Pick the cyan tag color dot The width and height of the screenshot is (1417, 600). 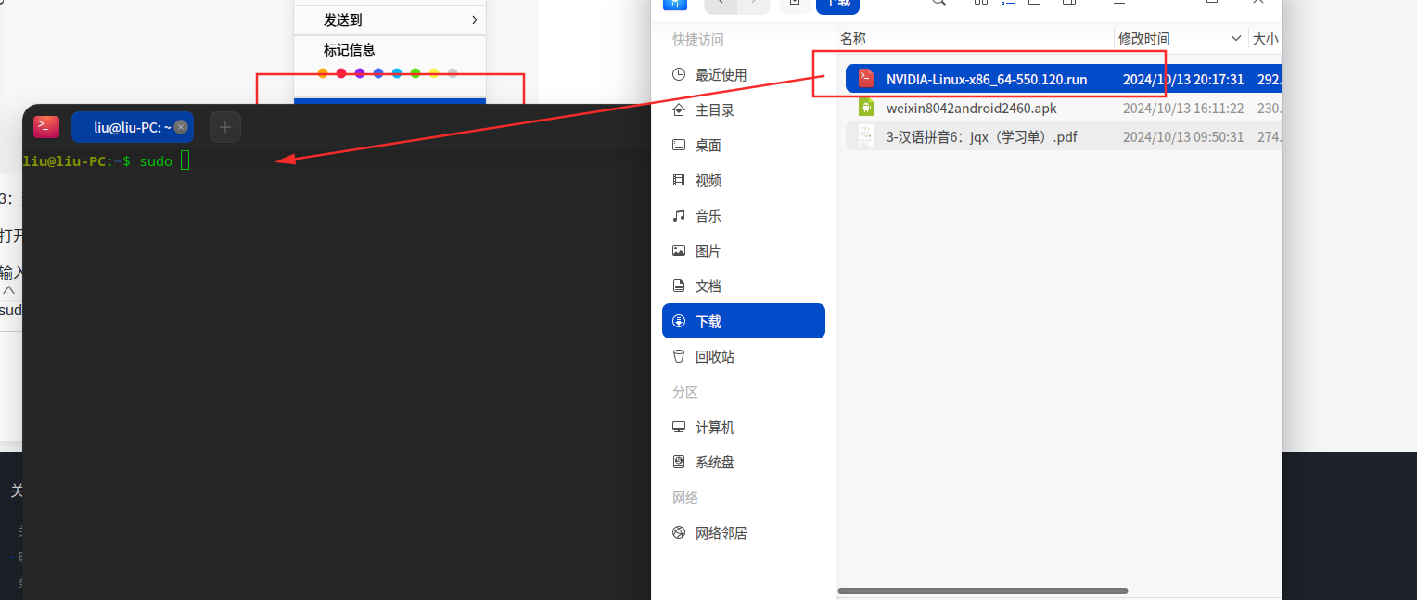[397, 73]
